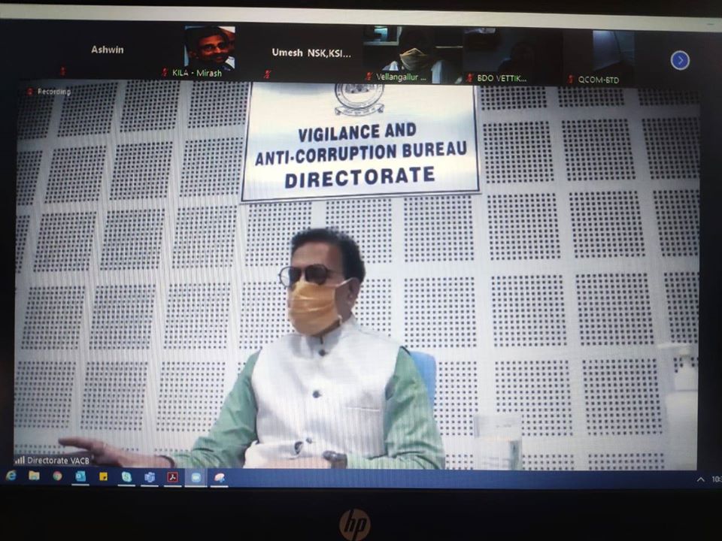Go to next page of participant thumbnails
This screenshot has width=722, height=541.
click(680, 60)
